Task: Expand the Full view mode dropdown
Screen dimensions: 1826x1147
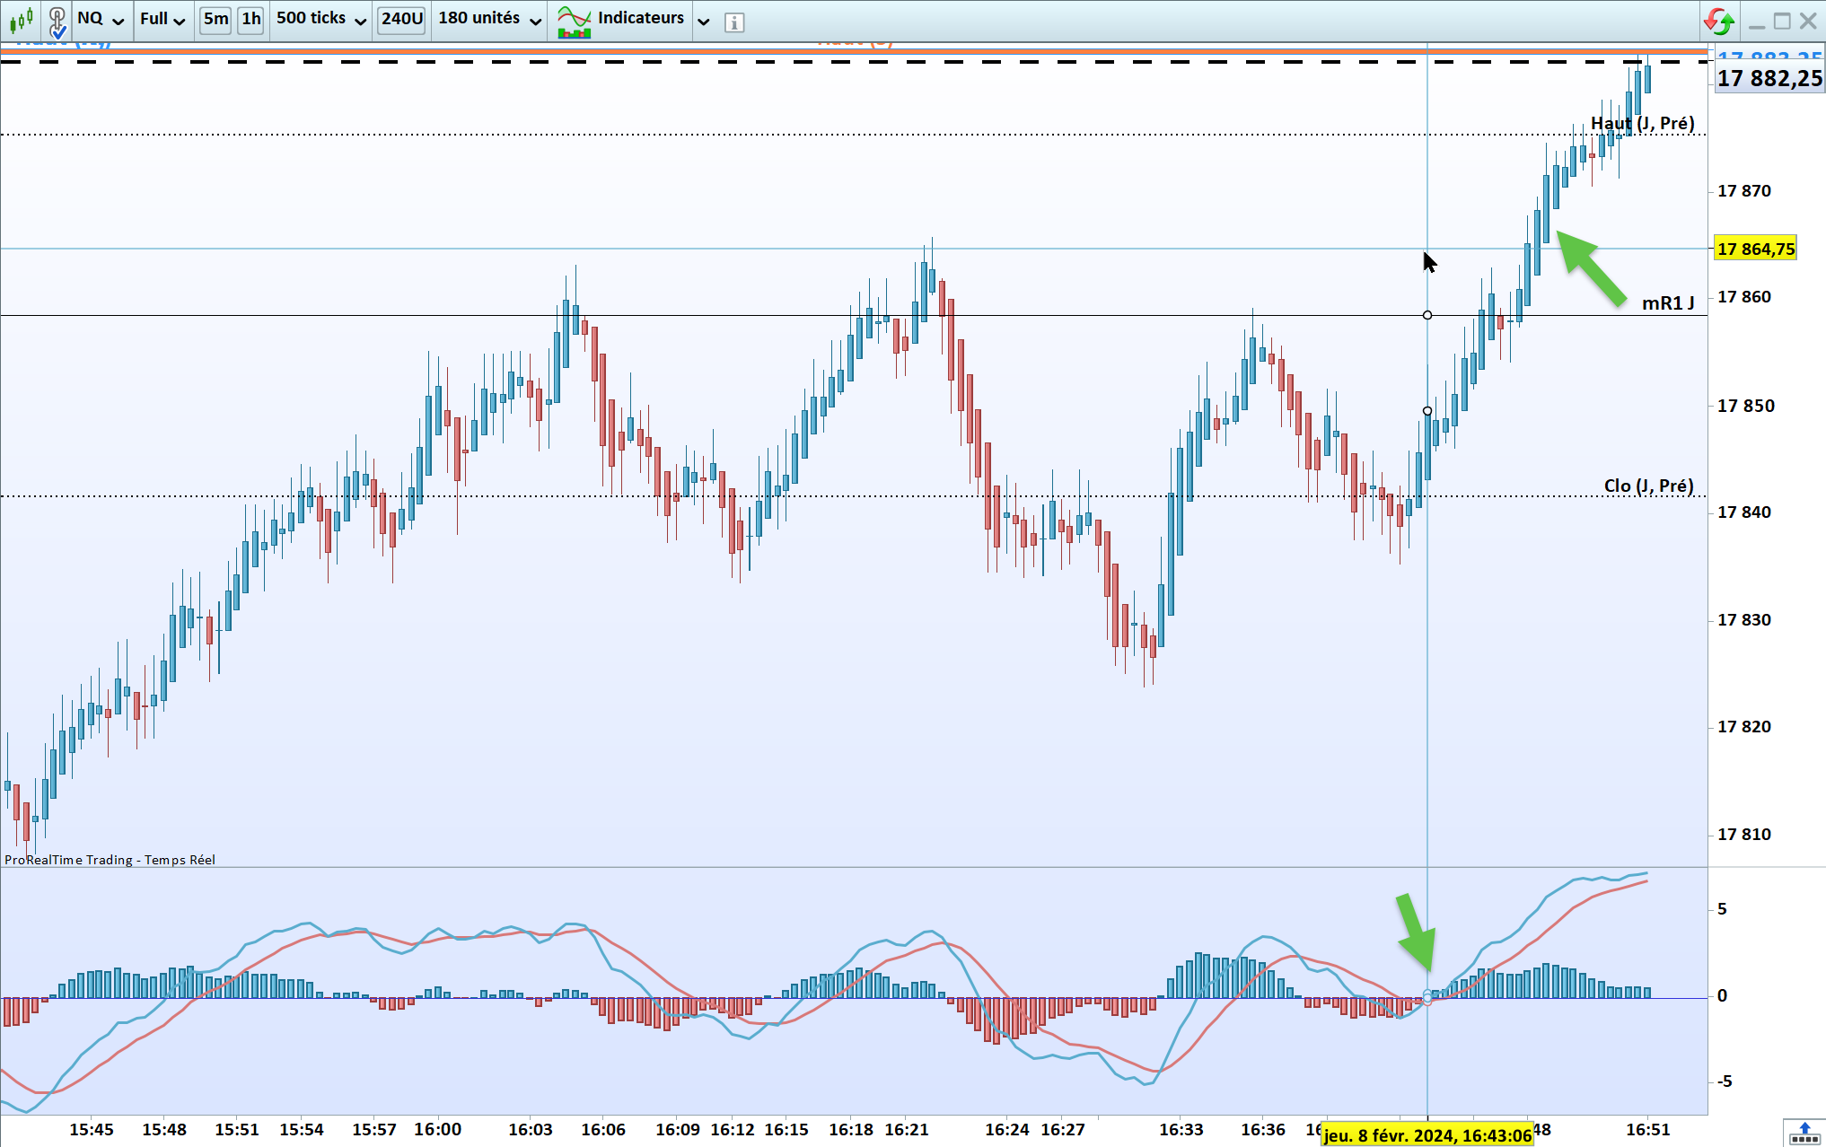Action: (162, 19)
